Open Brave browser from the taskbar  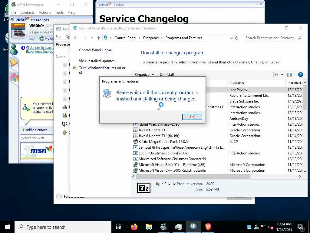pyautogui.click(x=208, y=227)
